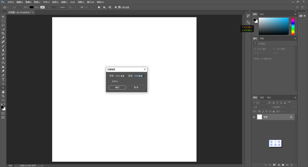Click the path operations icon in options bar
Image resolution: width=308 pixels, height=167 pixels.
point(99,7)
